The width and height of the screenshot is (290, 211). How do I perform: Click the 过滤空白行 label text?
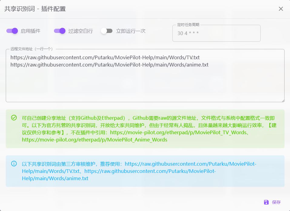click(x=80, y=31)
